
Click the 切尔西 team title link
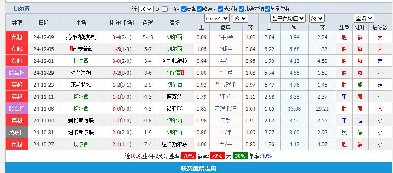click(x=22, y=9)
